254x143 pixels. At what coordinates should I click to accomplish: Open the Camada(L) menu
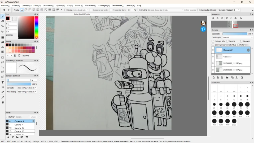point(27,6)
